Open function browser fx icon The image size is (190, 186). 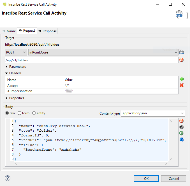[x=181, y=127]
